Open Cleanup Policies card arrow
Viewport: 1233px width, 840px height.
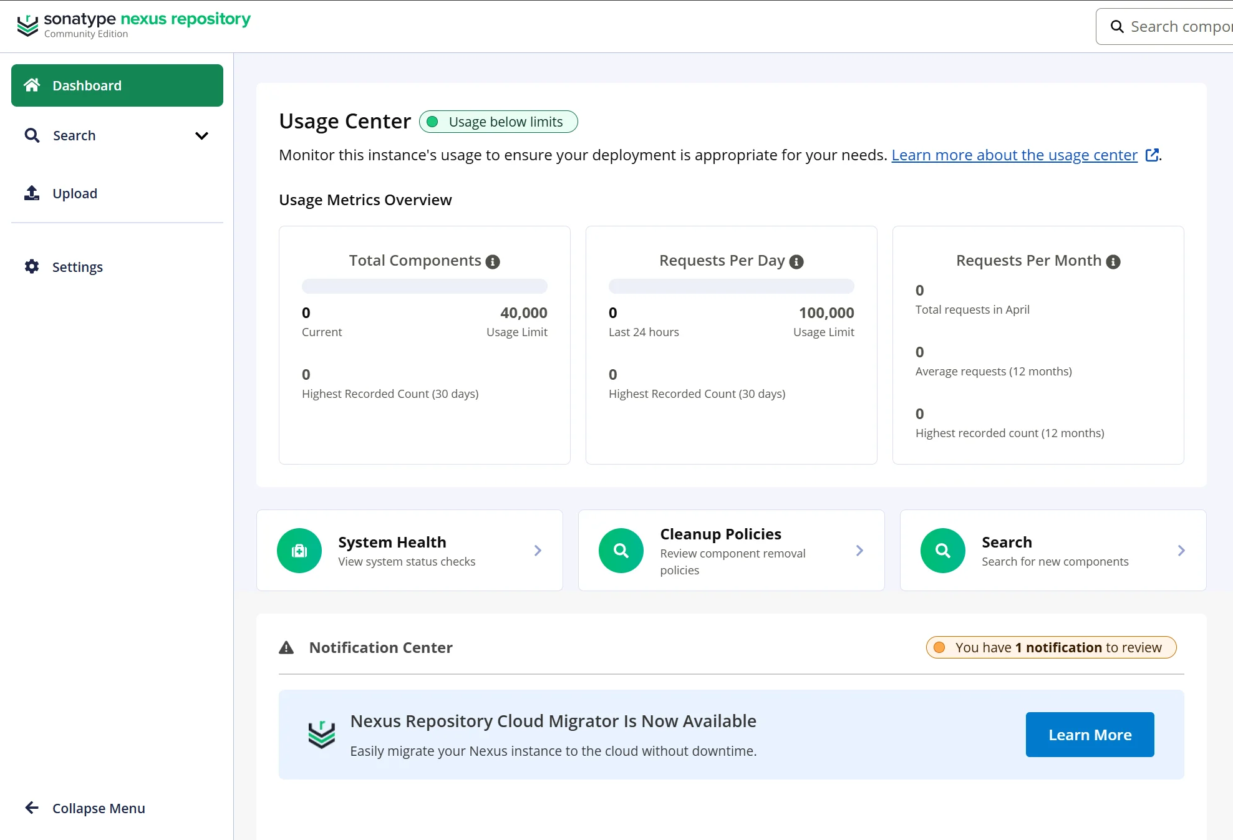pyautogui.click(x=859, y=551)
